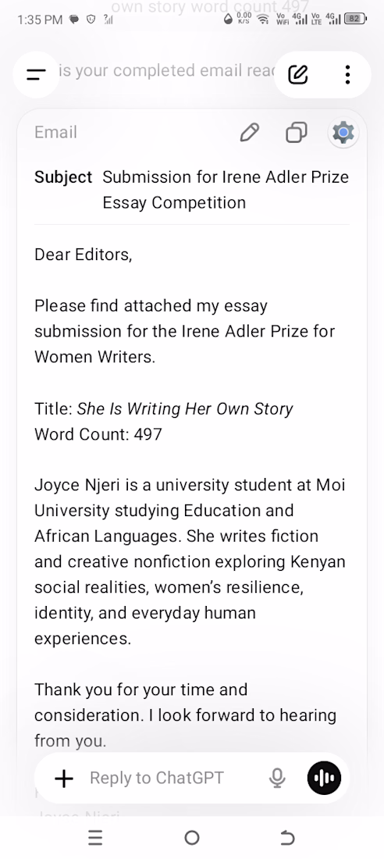The image size is (384, 859).
Task: Tap the plus attachment icon
Action: [64, 778]
